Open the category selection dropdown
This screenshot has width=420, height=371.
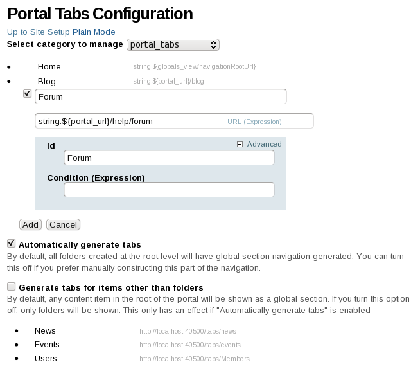[173, 44]
